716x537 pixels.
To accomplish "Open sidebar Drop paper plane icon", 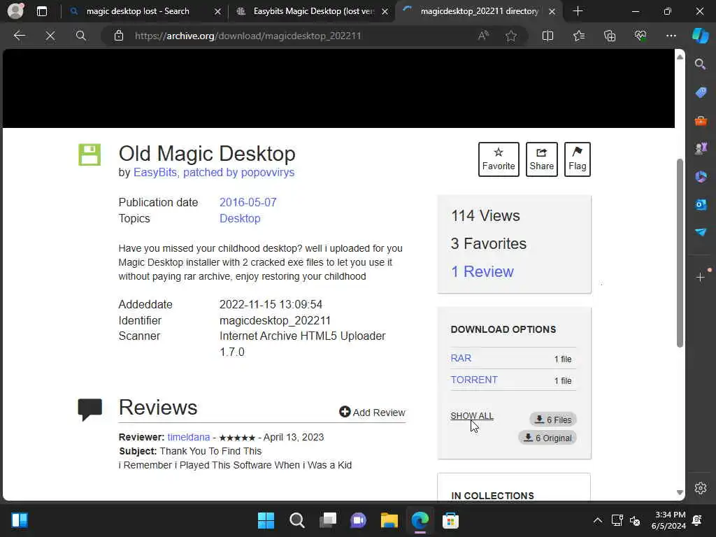I will point(701,232).
